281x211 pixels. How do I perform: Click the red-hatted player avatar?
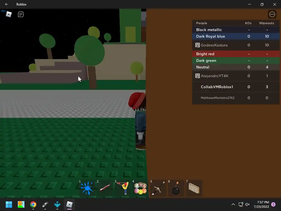click(137, 121)
